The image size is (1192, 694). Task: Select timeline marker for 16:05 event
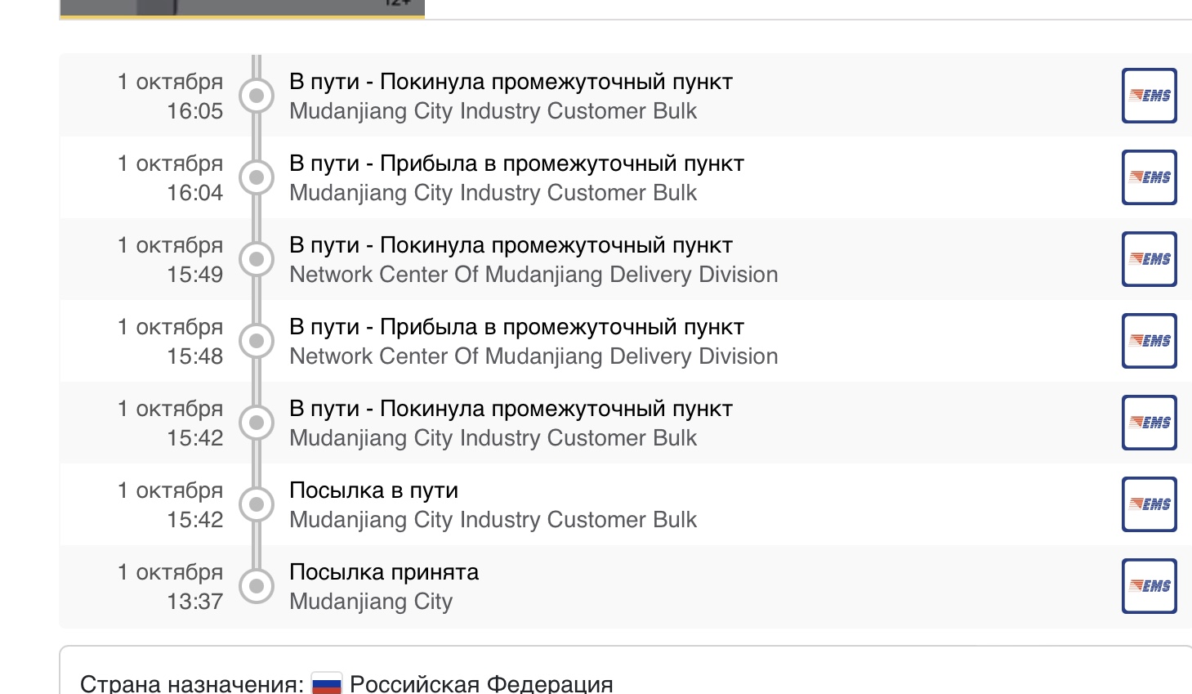click(x=257, y=96)
